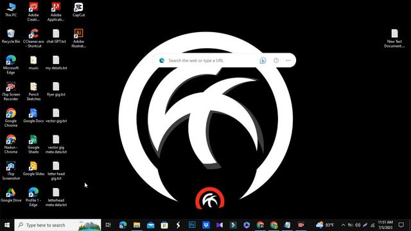Click the Edge search bar input field
This screenshot has width=411, height=231.
pyautogui.click(x=212, y=60)
